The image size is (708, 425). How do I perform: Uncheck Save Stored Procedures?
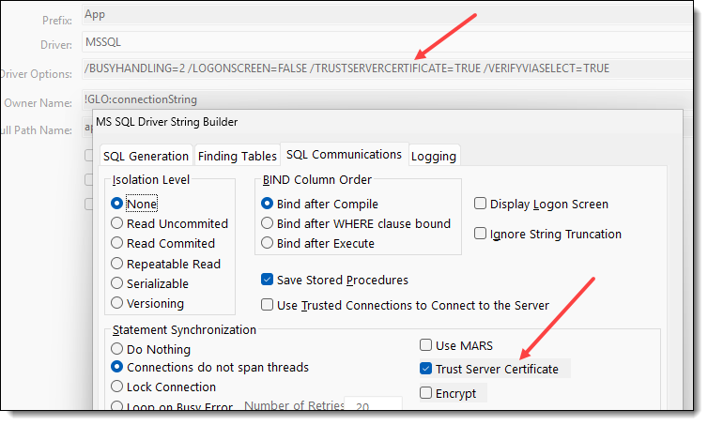tap(268, 280)
